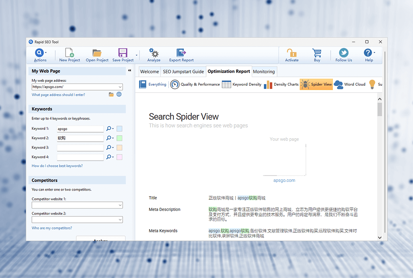This screenshot has width=413, height=278.
Task: Switch to the Welcome tab
Action: point(150,71)
